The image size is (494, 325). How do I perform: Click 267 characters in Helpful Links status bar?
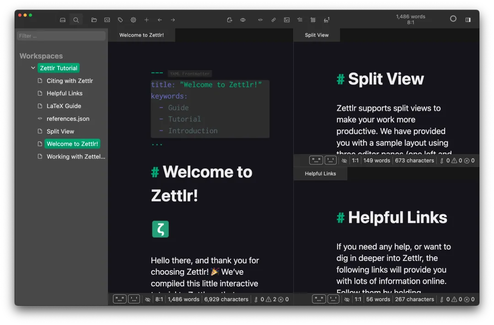click(x=414, y=299)
